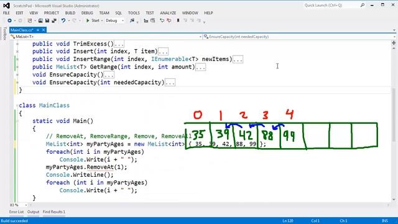Click the Navigate Backward toolbar icon
The height and width of the screenshot is (224, 398).
(x=10, y=21)
